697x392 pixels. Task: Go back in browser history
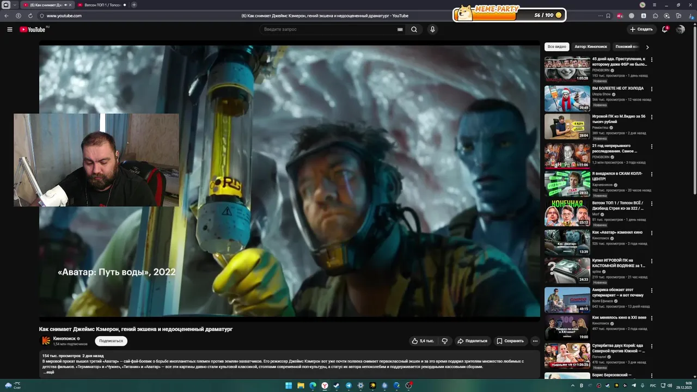click(7, 16)
